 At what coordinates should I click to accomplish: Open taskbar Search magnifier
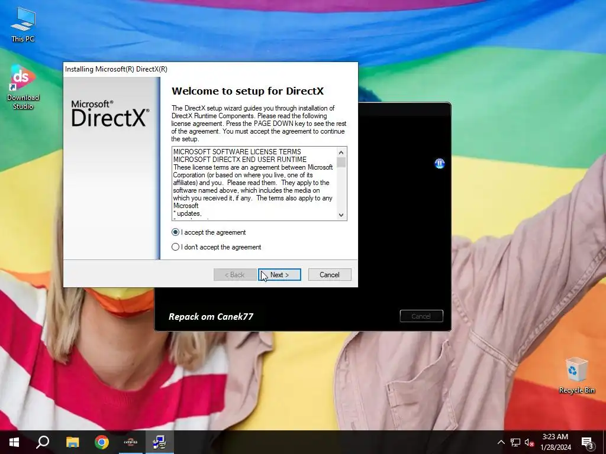(43, 442)
